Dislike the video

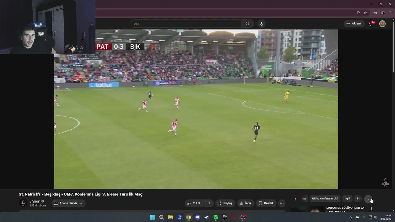pos(208,203)
